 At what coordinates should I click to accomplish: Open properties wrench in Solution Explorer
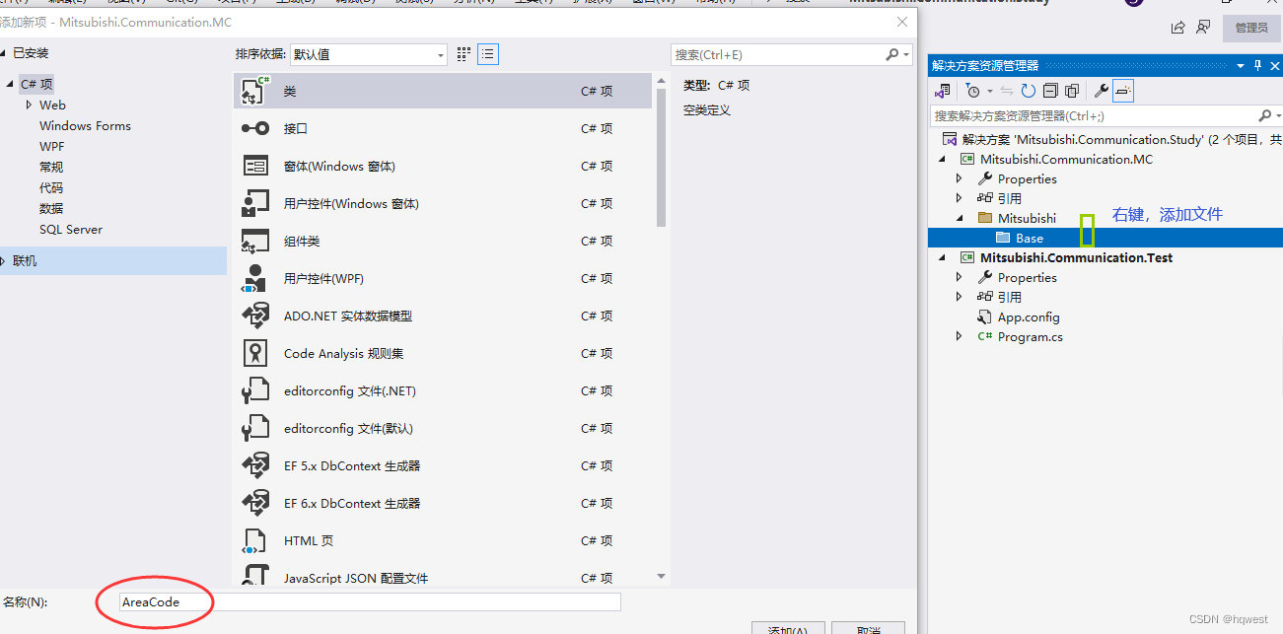(1103, 91)
